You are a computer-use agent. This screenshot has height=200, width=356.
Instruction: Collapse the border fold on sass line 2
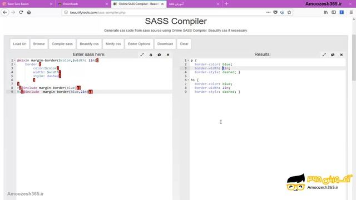click(x=15, y=64)
